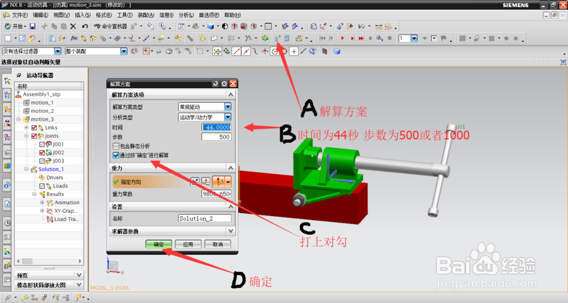
Task: Open the selection filter dropdown (没有选择过滤器)
Action: click(x=57, y=51)
